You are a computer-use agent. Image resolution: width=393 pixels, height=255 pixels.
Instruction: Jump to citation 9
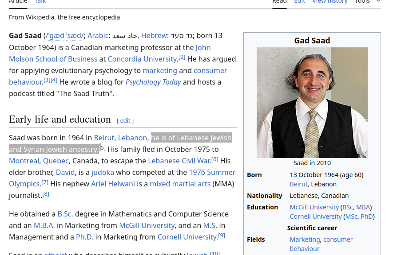tap(222, 235)
